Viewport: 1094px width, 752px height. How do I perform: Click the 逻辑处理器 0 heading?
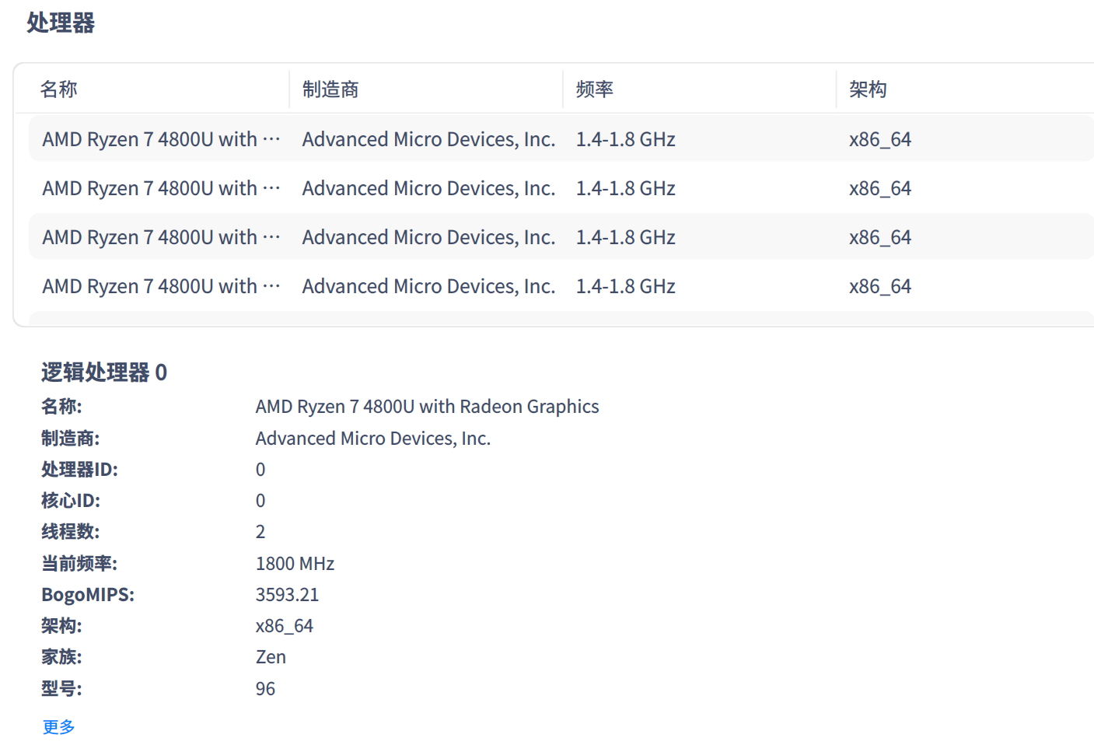point(104,373)
